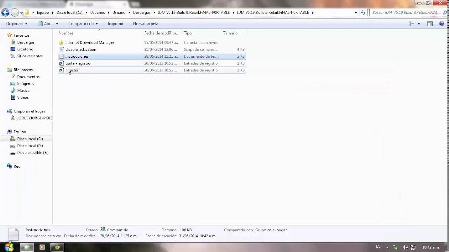Click the 10:42 a.m. taskbar clock
This screenshot has width=449, height=252.
431,247
